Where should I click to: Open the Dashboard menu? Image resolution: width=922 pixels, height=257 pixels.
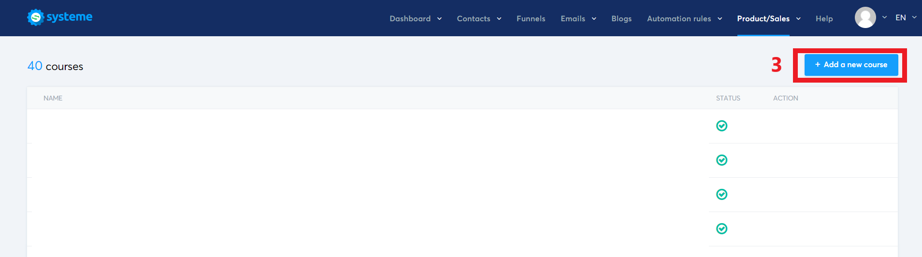410,18
